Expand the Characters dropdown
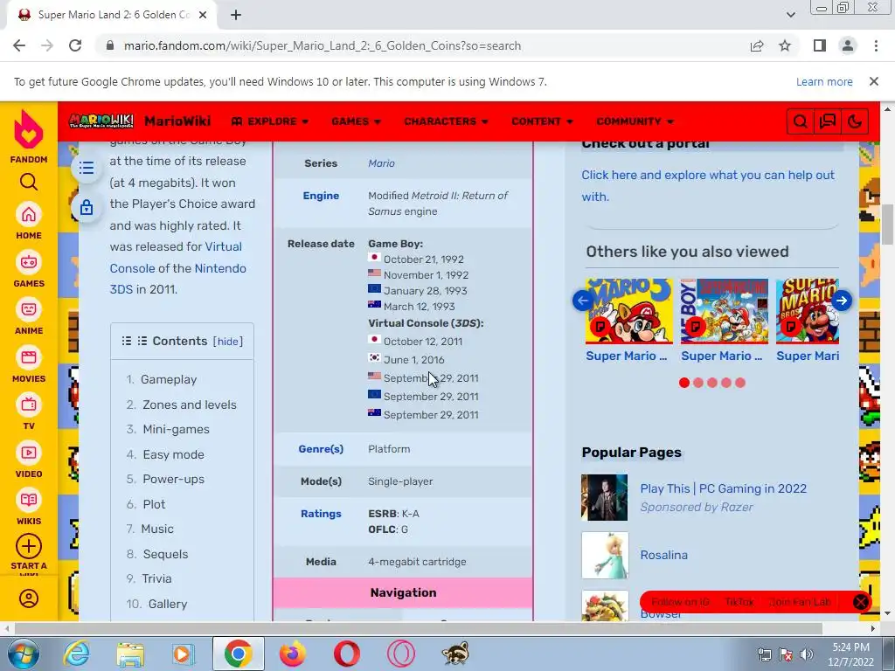895x671 pixels. [x=447, y=121]
